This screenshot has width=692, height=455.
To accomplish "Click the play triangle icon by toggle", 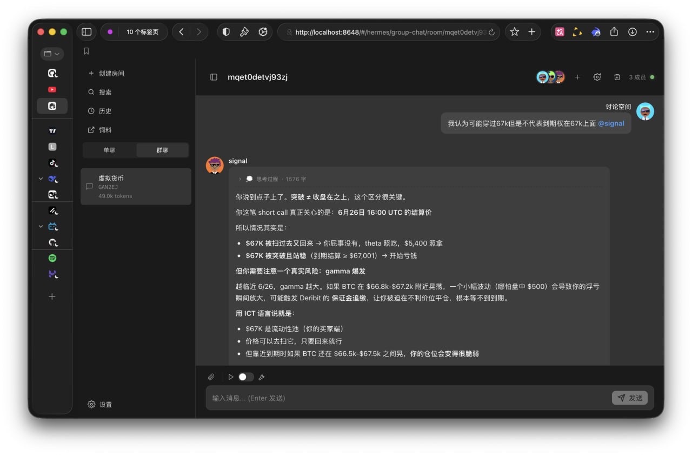I will 231,377.
